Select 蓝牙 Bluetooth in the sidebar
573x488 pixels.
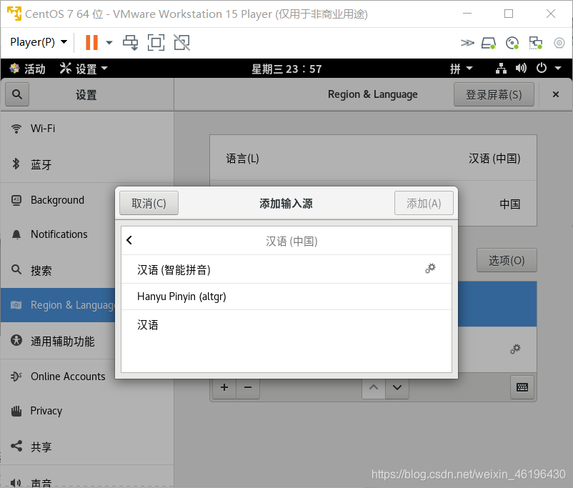(86, 164)
